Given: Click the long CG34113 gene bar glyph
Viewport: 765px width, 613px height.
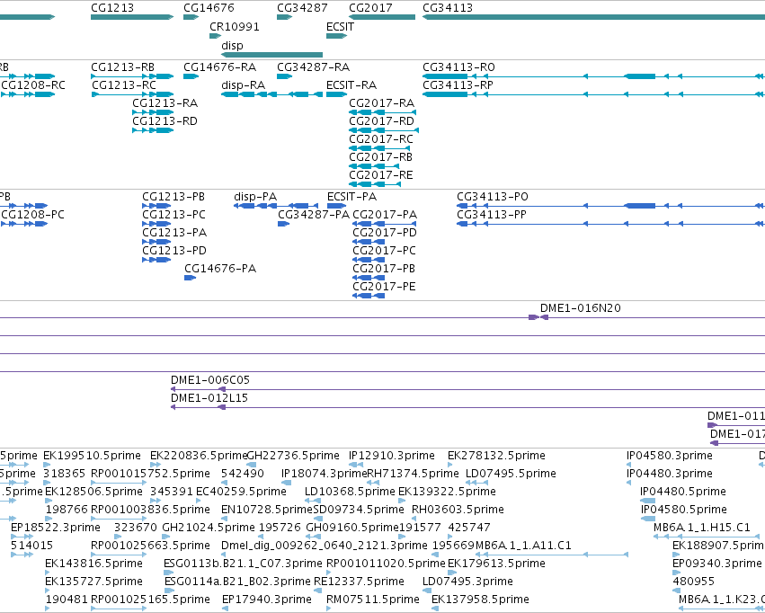Looking at the screenshot, I should point(593,17).
